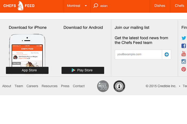
Task: Click the Chefs Feed logo
Action: click(x=19, y=6)
